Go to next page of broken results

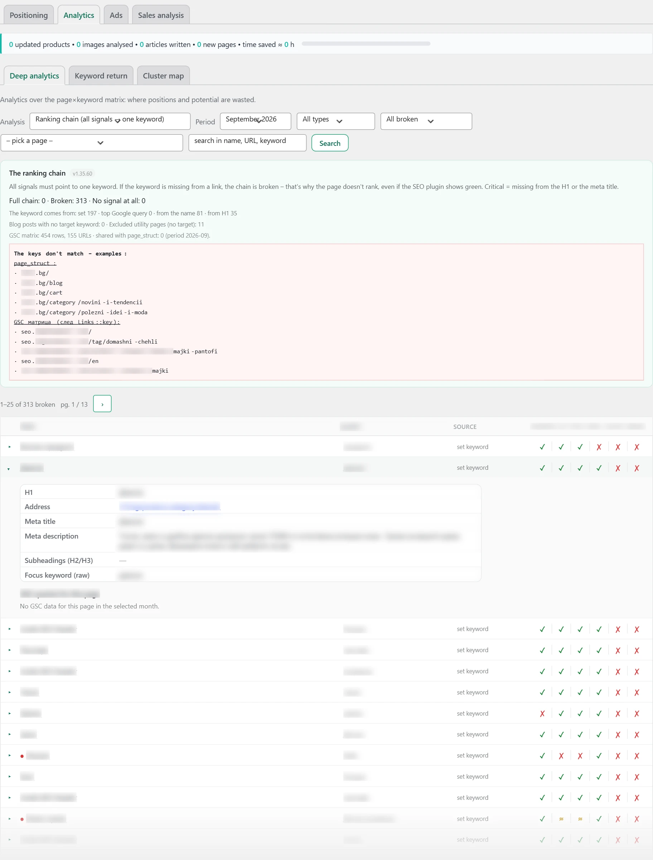tap(102, 404)
